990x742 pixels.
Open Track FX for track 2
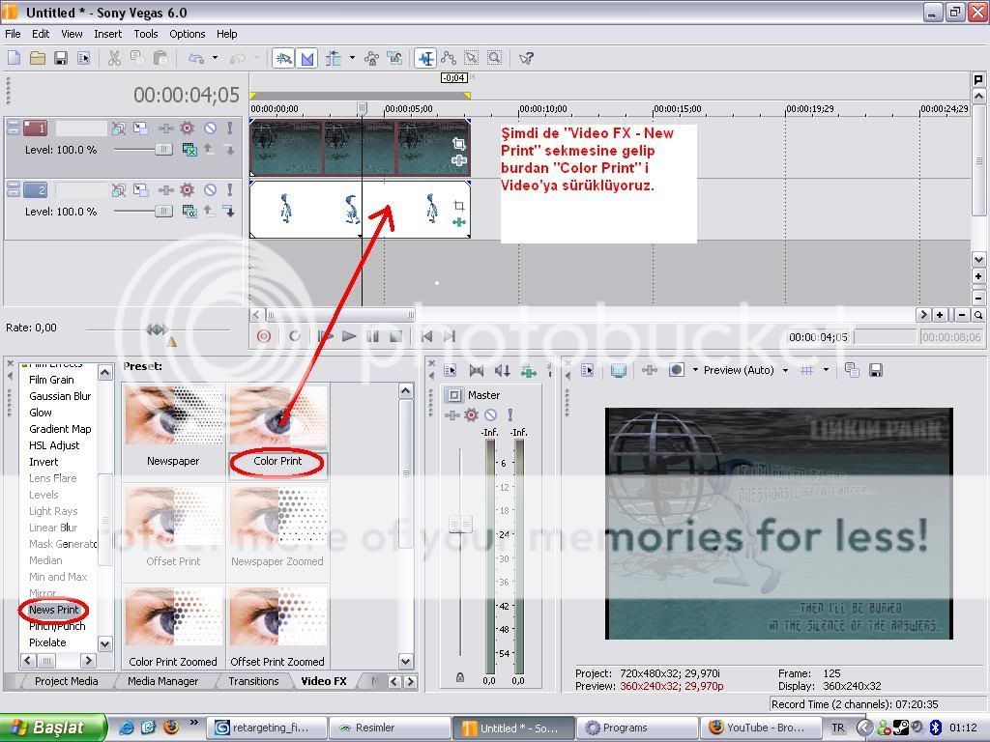click(166, 190)
